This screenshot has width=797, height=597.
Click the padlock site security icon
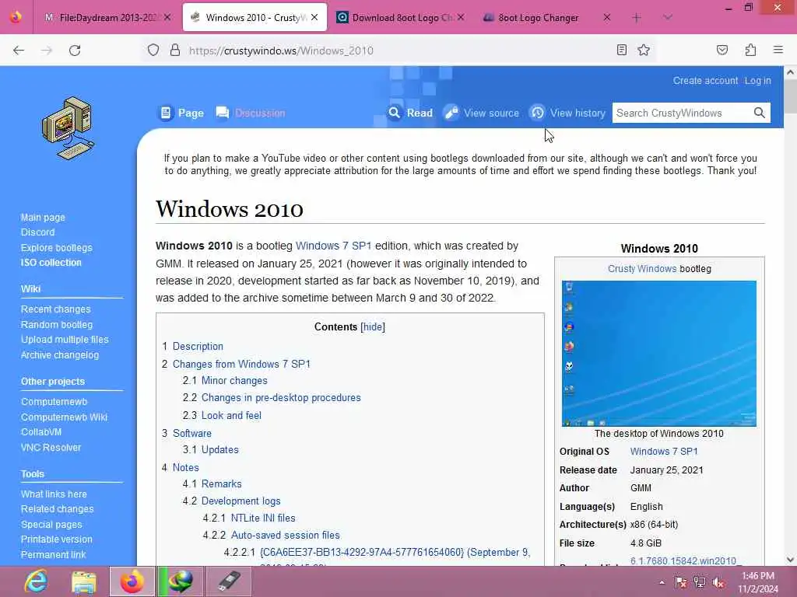175,51
